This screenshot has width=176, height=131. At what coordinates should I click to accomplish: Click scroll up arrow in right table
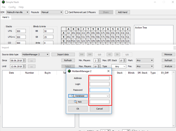[x=173, y=72]
